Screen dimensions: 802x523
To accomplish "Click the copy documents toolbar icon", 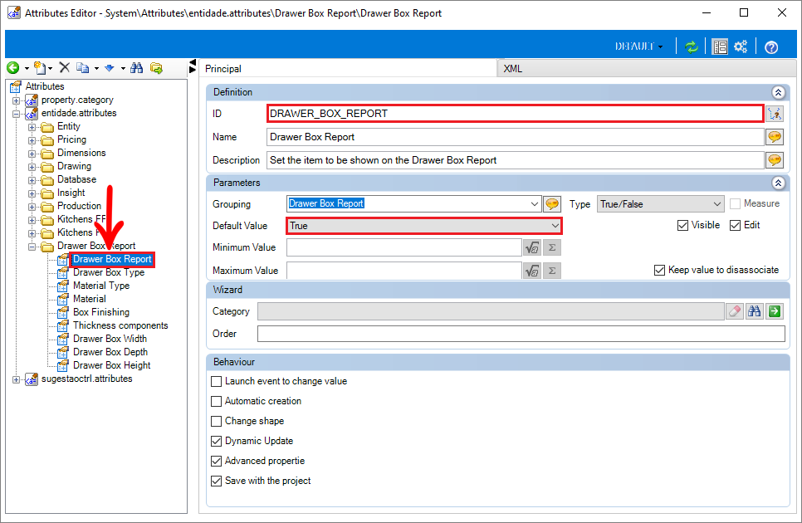I will click(82, 67).
